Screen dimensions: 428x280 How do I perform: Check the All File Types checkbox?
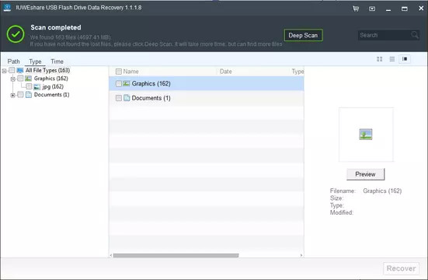point(12,70)
